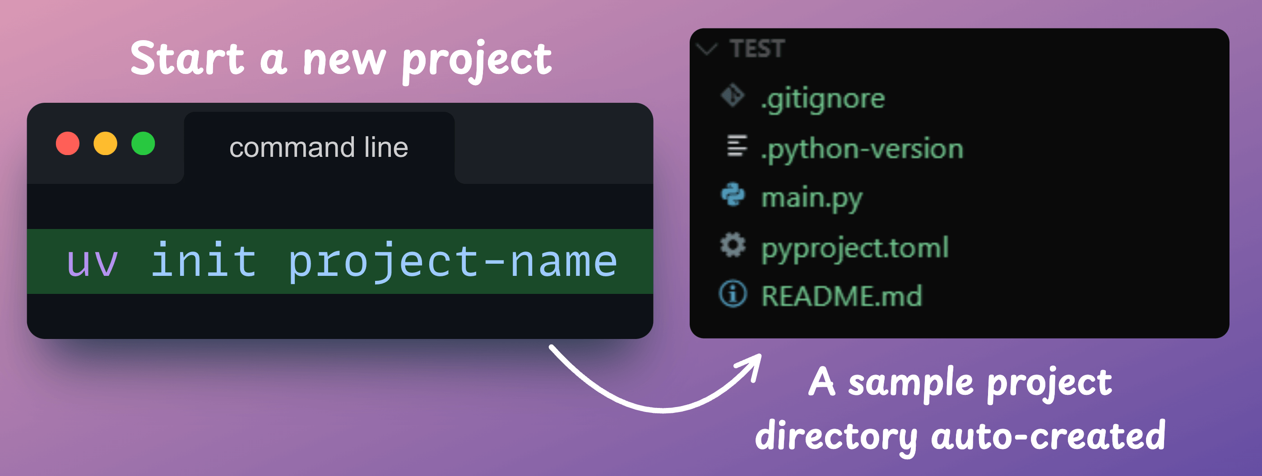The image size is (1262, 476).
Task: Click the red traffic light button
Action: click(x=68, y=144)
